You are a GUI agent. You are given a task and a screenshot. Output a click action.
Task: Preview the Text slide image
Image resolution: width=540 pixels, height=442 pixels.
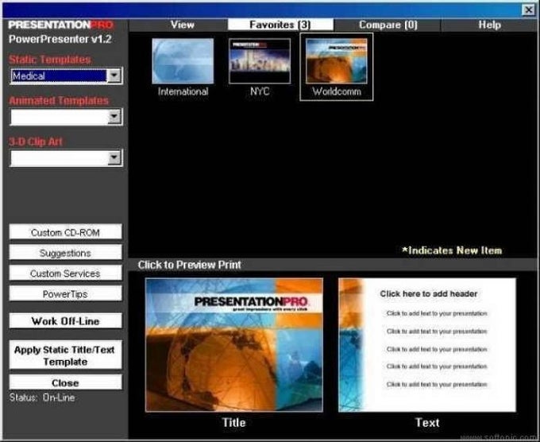[427, 345]
